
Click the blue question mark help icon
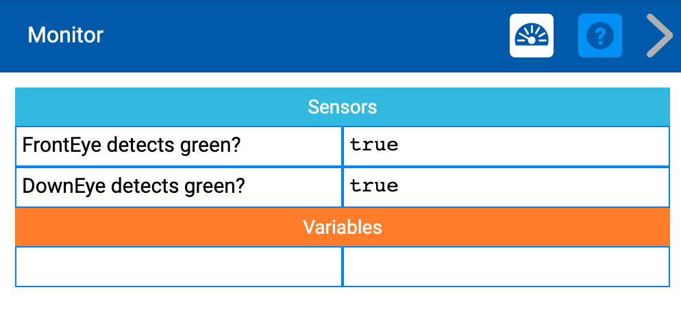pyautogui.click(x=600, y=36)
